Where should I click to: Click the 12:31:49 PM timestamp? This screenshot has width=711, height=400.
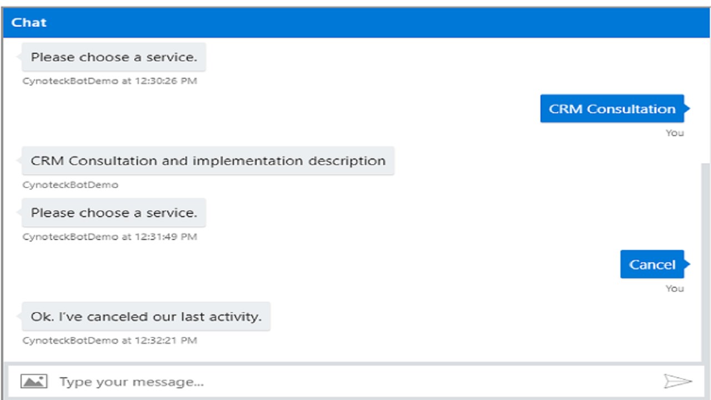tap(166, 237)
